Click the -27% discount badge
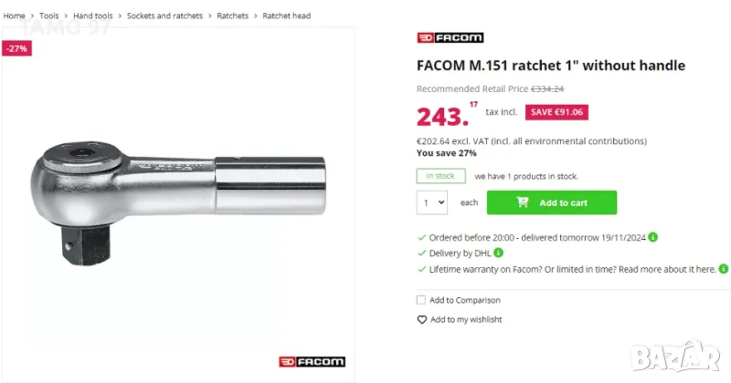 coord(16,48)
